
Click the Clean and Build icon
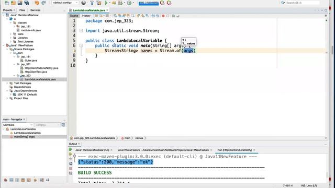(99, 3)
